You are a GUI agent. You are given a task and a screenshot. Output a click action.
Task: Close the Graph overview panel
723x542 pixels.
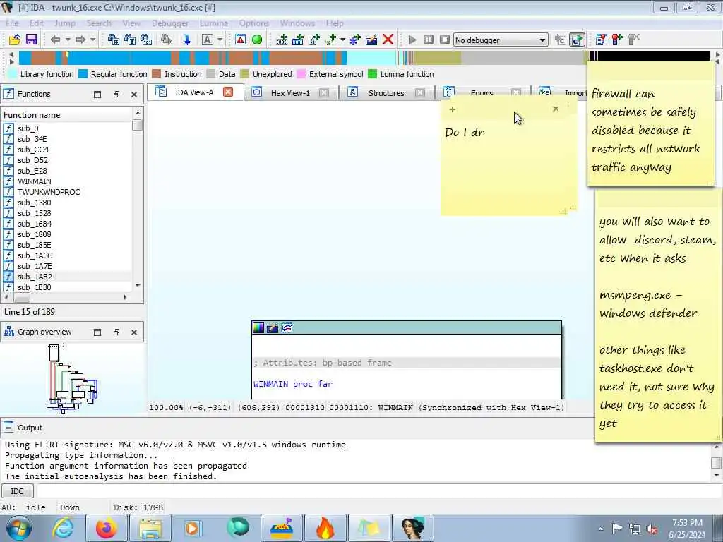click(134, 332)
